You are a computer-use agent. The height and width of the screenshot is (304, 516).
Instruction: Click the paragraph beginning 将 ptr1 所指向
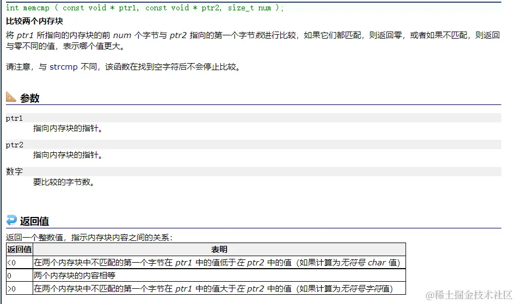pyautogui.click(x=253, y=40)
